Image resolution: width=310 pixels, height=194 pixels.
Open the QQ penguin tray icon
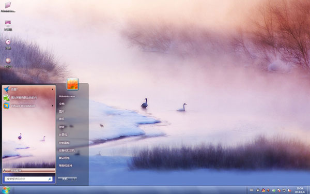[x=263, y=190]
